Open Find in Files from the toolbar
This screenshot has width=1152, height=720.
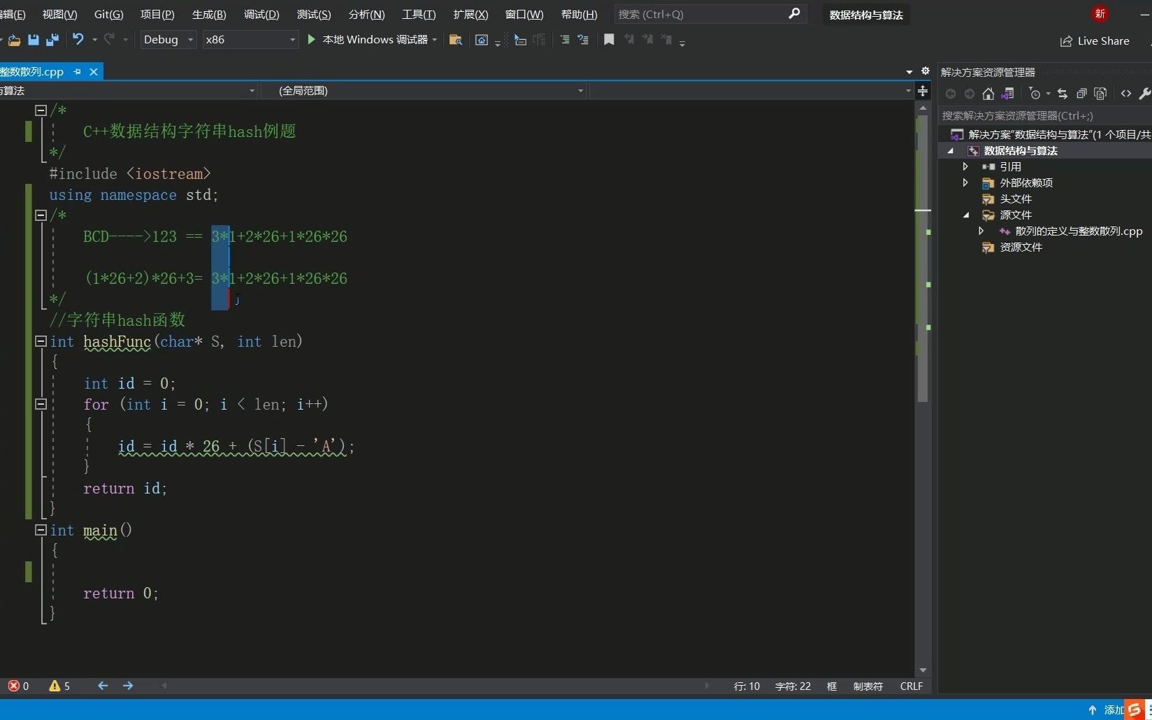[x=455, y=40]
